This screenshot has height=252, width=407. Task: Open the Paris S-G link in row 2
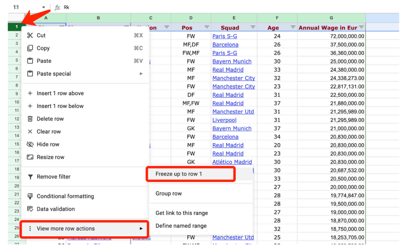click(225, 36)
